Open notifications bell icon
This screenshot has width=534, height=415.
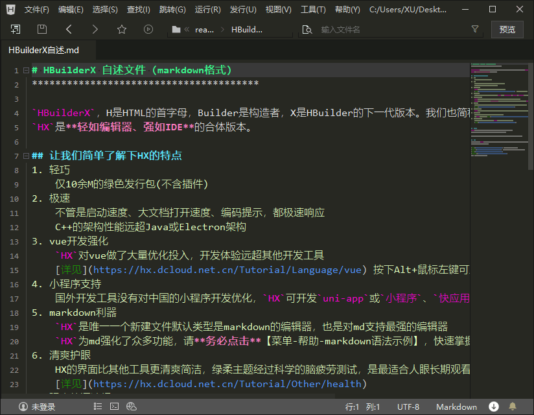(x=513, y=406)
